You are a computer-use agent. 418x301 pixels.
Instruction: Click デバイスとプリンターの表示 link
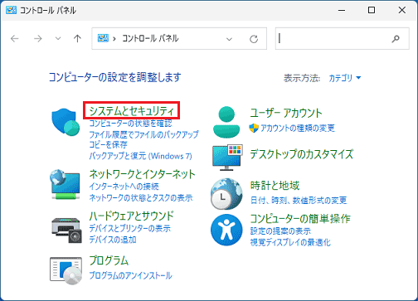click(129, 228)
